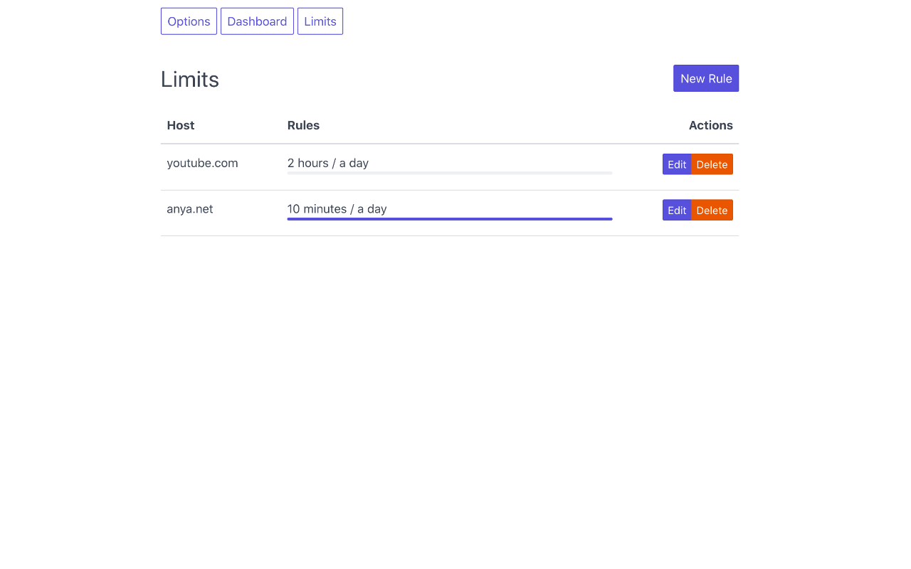Edit the anya.net rule

677,210
